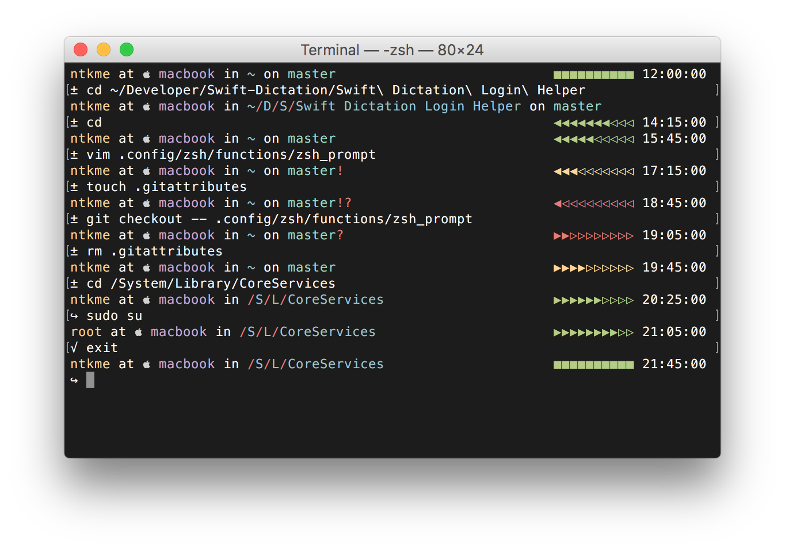Click the command 'exit'
The height and width of the screenshot is (550, 785).
[x=102, y=348]
